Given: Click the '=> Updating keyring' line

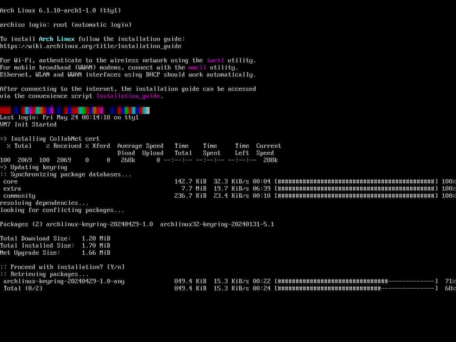Looking at the screenshot, I should 34,167.
